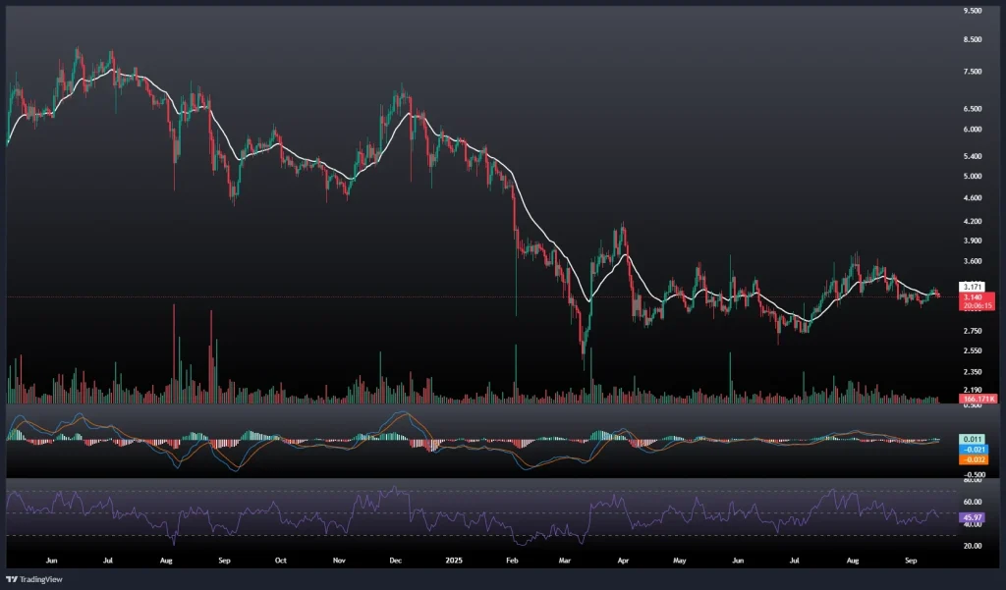This screenshot has width=1006, height=590.
Task: Click the 7.500 price axis label
Action: point(973,72)
